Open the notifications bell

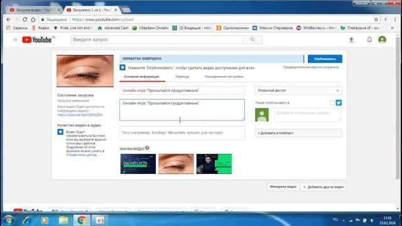pos(369,40)
